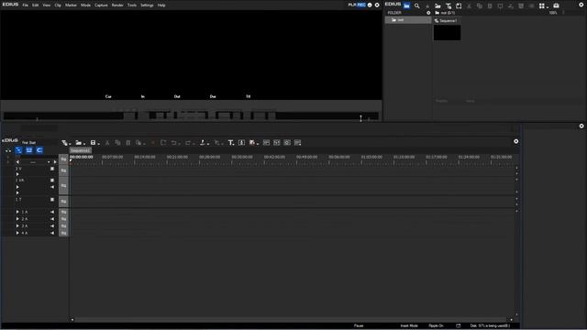Click the Undo arrow in timeline toolbar
The image size is (587, 330).
pos(173,143)
